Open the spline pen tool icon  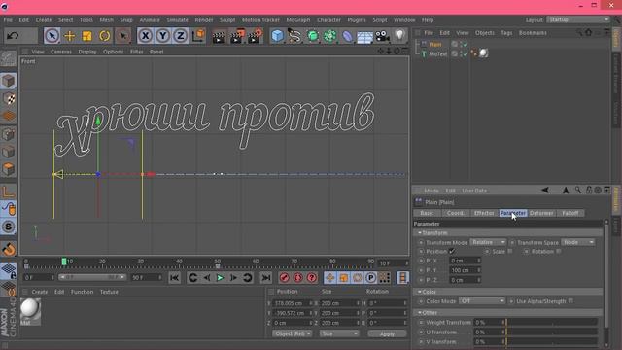pyautogui.click(x=294, y=36)
